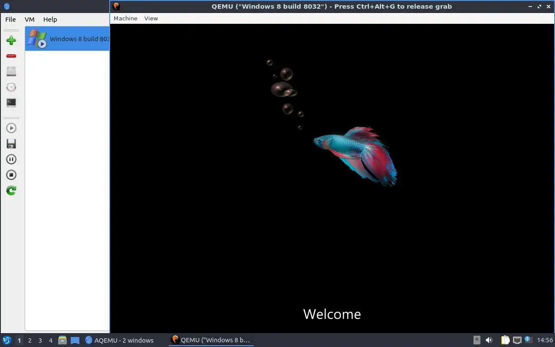Open the clipboard manager tray icon
555x347 pixels.
(506, 340)
